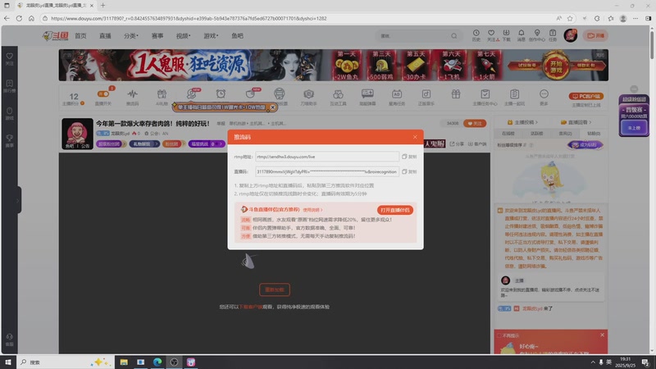This screenshot has height=369, width=656.
Task: Open 关注 heart in the left sidebar
Action: [9, 58]
